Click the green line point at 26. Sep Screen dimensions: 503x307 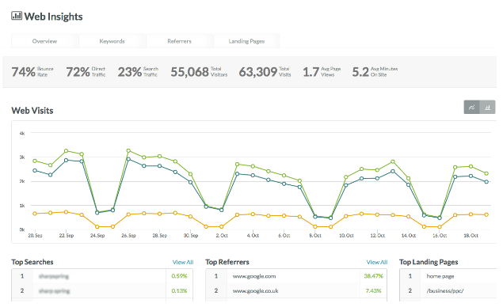pyautogui.click(x=128, y=150)
